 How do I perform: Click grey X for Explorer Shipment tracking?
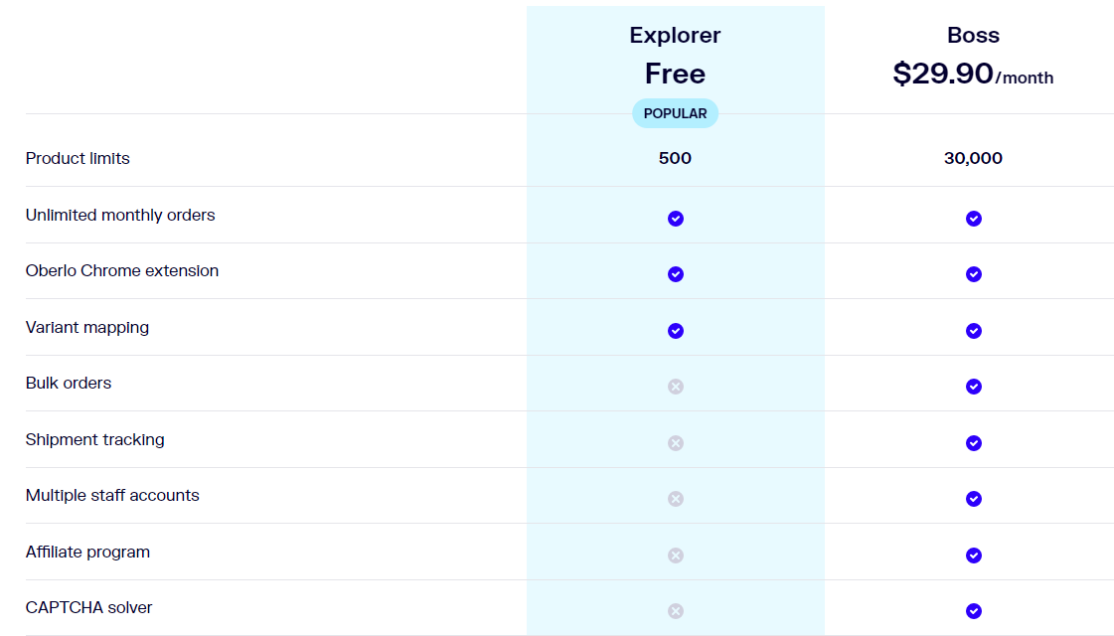[676, 443]
